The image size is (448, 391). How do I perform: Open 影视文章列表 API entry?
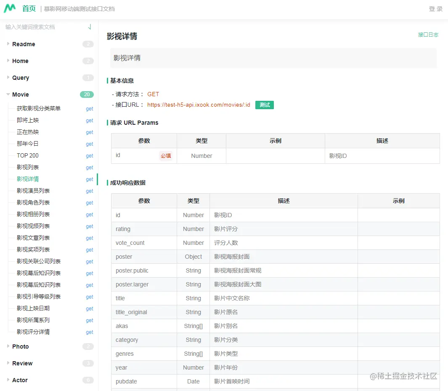[x=33, y=238]
